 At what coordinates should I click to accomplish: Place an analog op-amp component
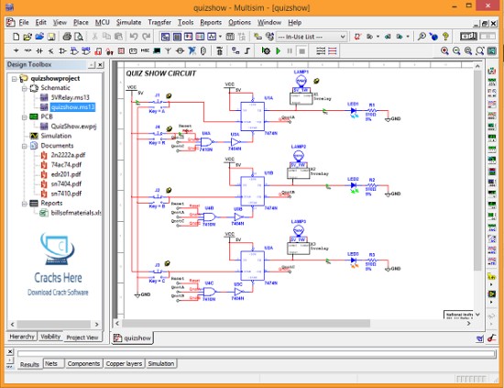coord(62,50)
